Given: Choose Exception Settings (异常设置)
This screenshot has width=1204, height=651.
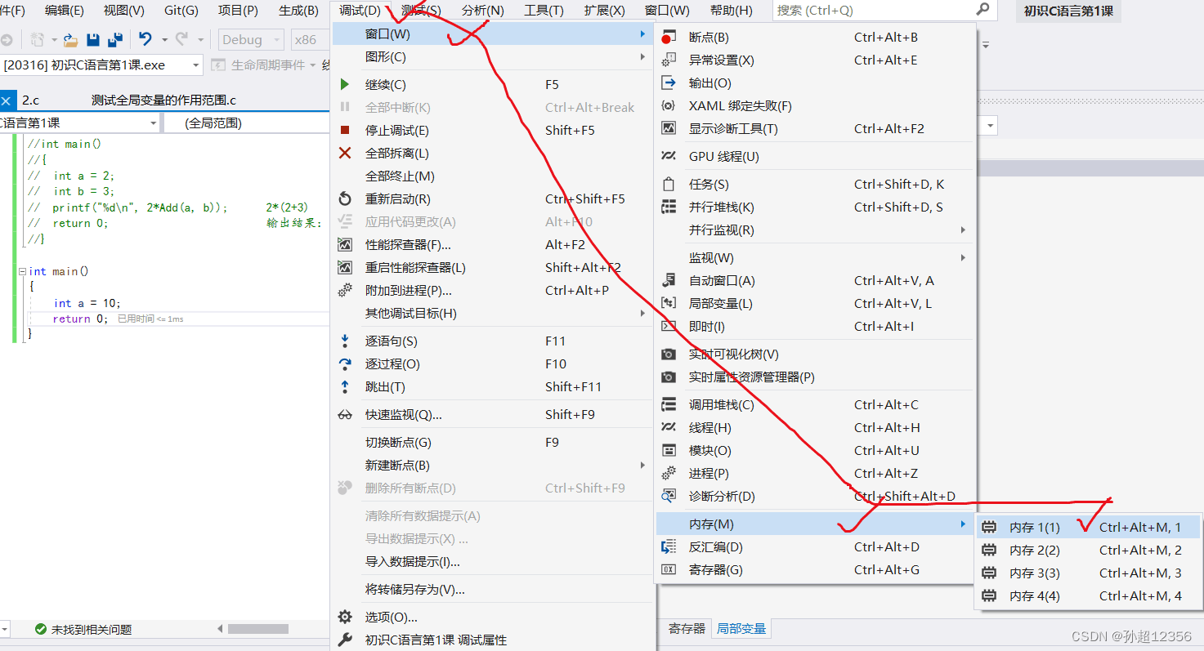Looking at the screenshot, I should [x=817, y=60].
